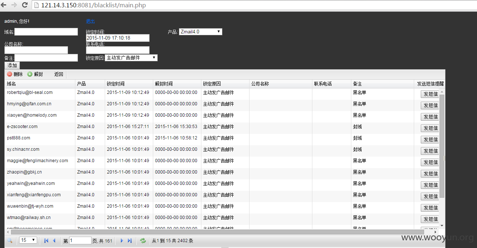This screenshot has width=477, height=248.
Task: Select row robertqiu@bl-seal.com
Action: [222, 94]
